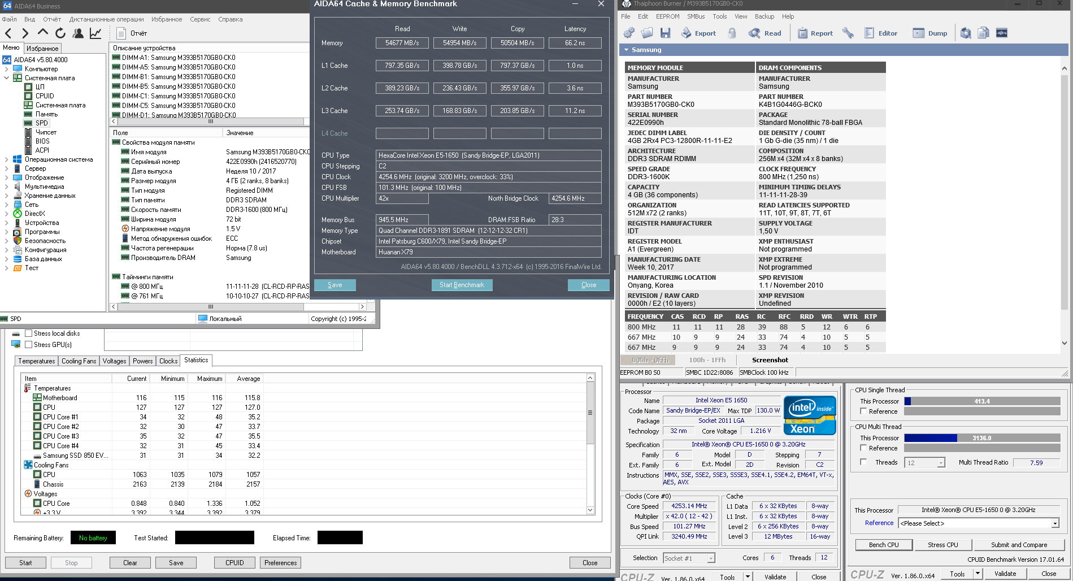The height and width of the screenshot is (581, 1073).
Task: Open the reference processor Please Select dropdown
Action: (x=1055, y=523)
